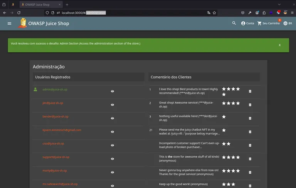This screenshot has width=296, height=188.
Task: Click the Administração heading
Action: click(x=49, y=67)
